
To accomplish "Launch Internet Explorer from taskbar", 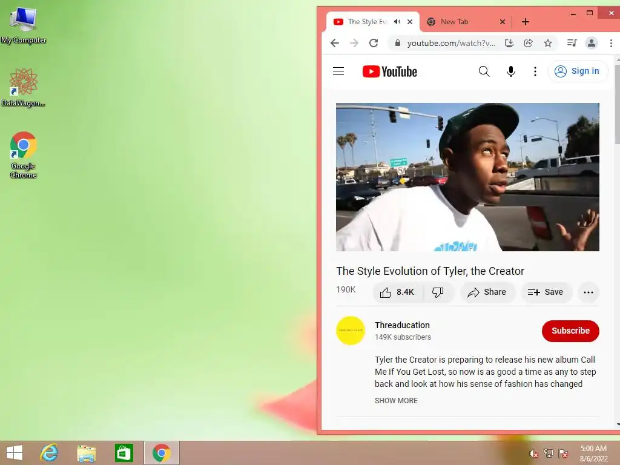I will pos(50,453).
